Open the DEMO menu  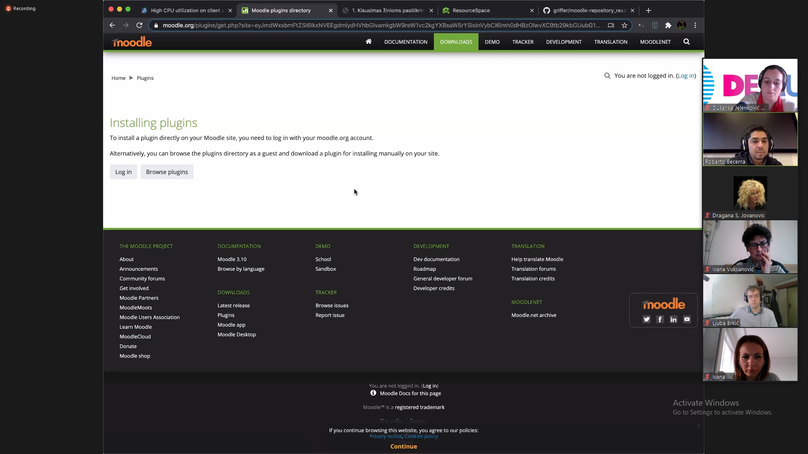coord(492,42)
